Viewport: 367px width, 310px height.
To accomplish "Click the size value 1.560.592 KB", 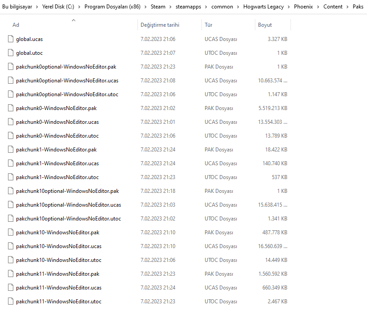I will click(273, 273).
